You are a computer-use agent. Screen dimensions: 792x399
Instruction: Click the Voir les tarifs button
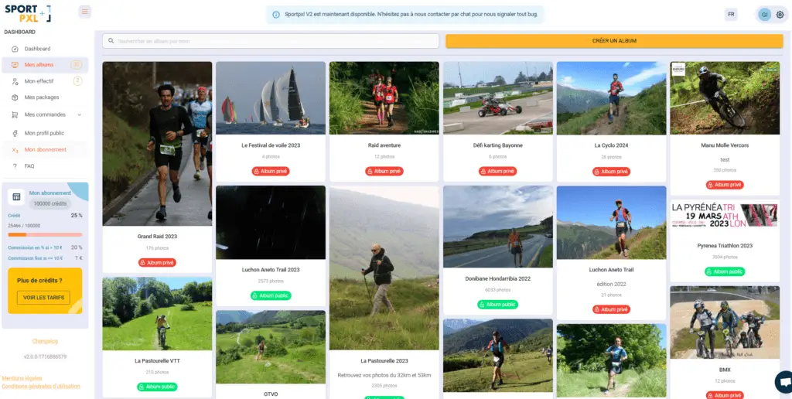43,298
